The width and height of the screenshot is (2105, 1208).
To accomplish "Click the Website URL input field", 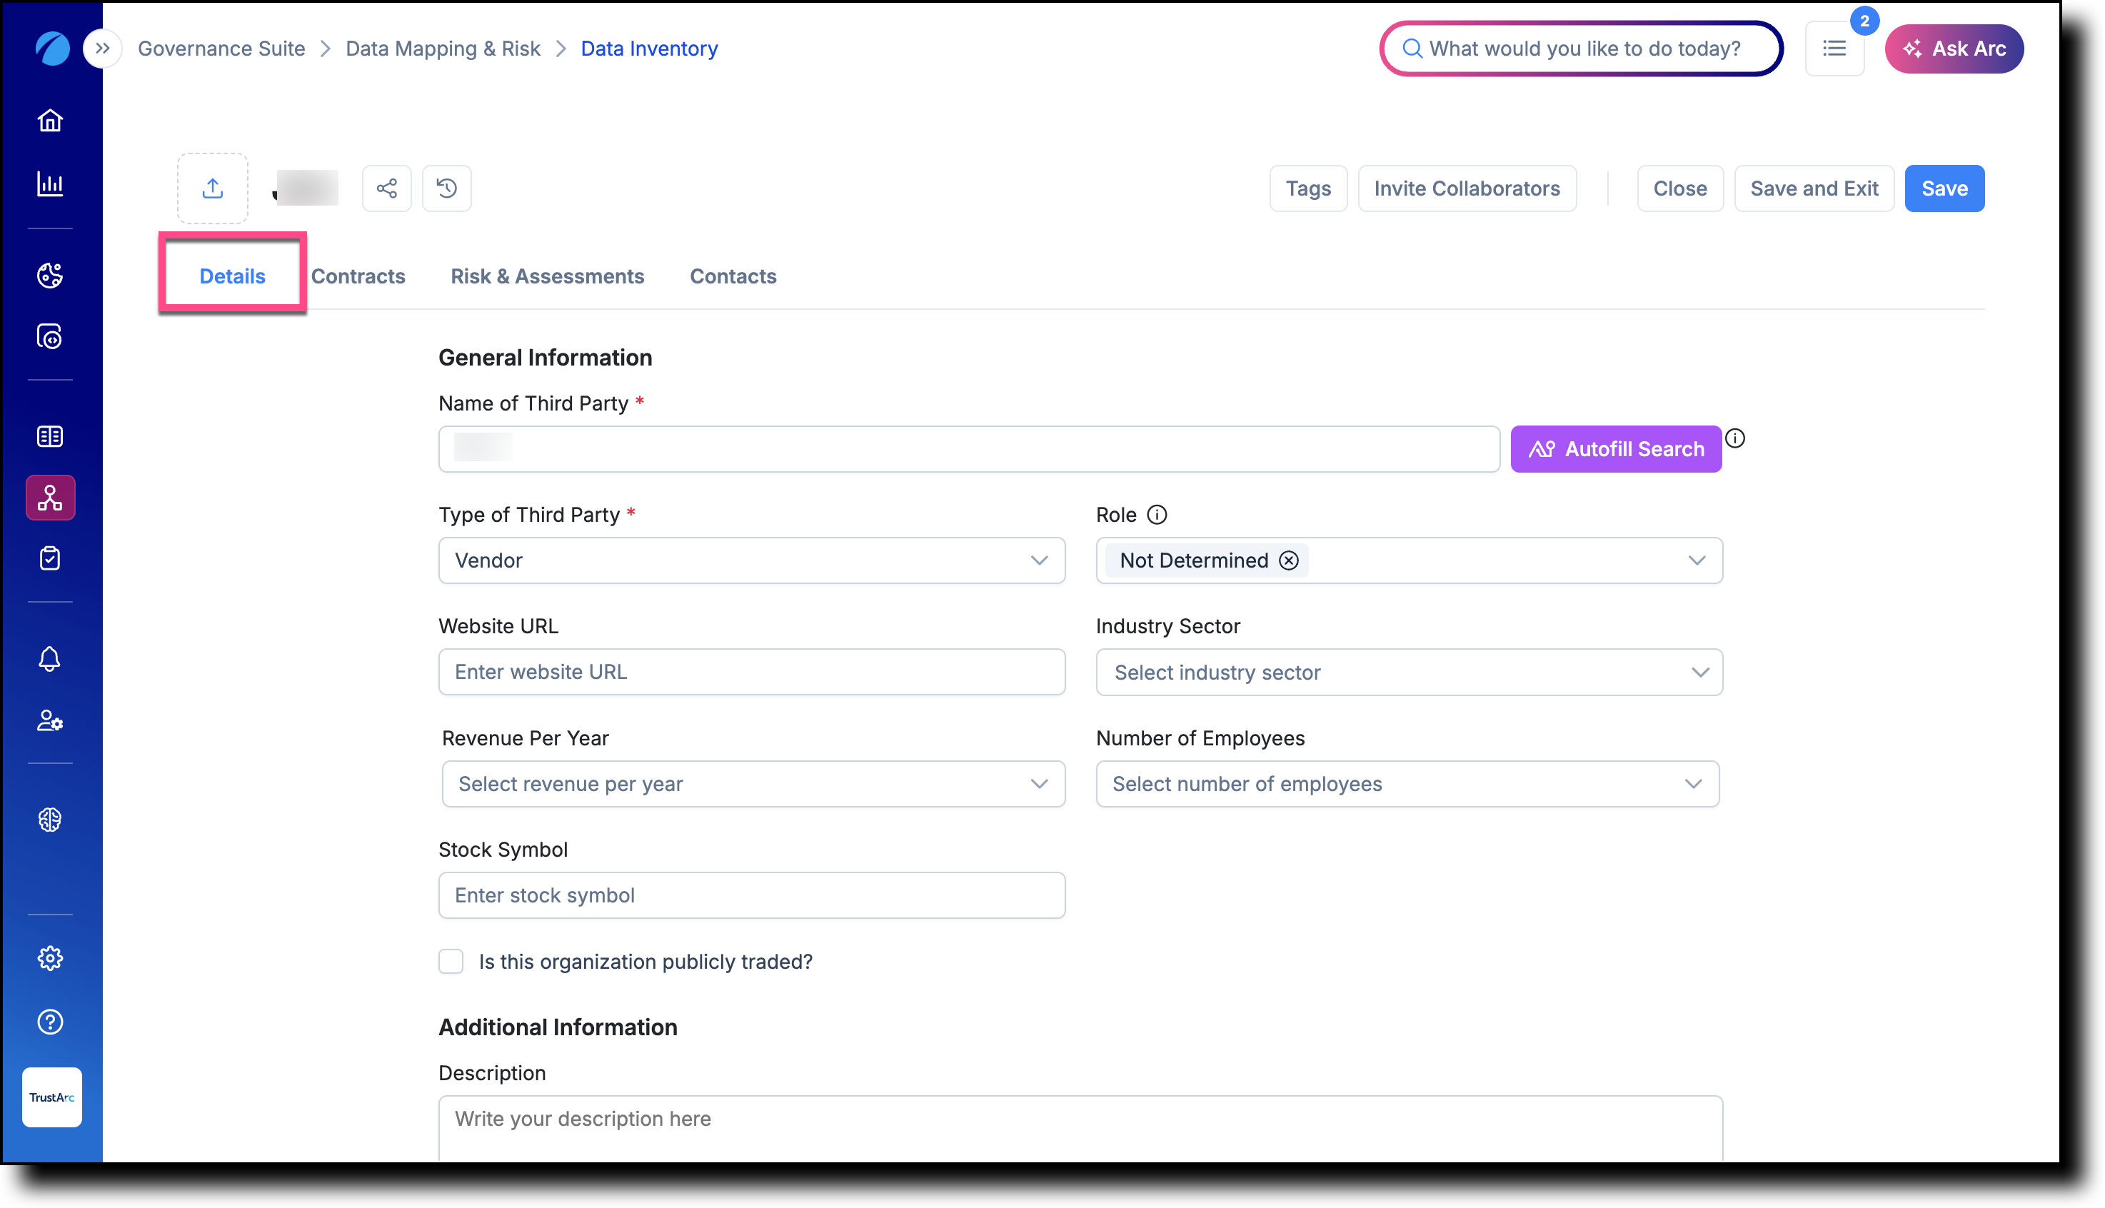I will [752, 672].
